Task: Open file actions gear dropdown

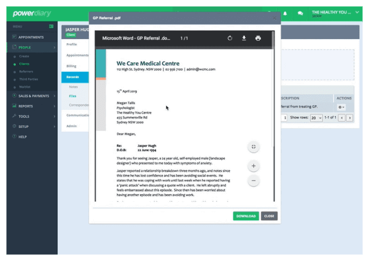Action: (x=341, y=107)
